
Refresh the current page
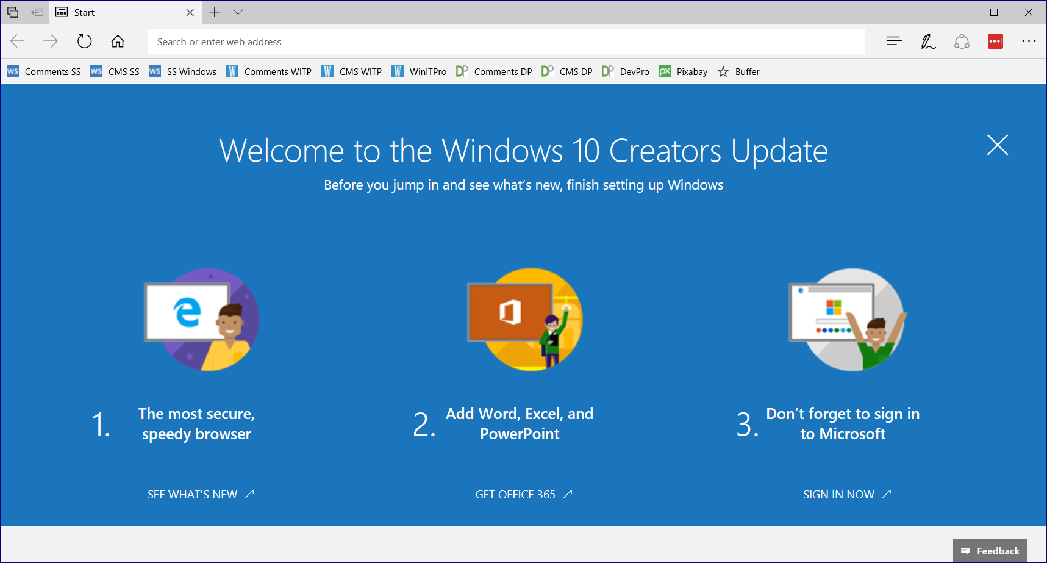coord(84,41)
